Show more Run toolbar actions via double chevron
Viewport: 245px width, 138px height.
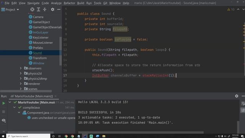tap(3, 131)
